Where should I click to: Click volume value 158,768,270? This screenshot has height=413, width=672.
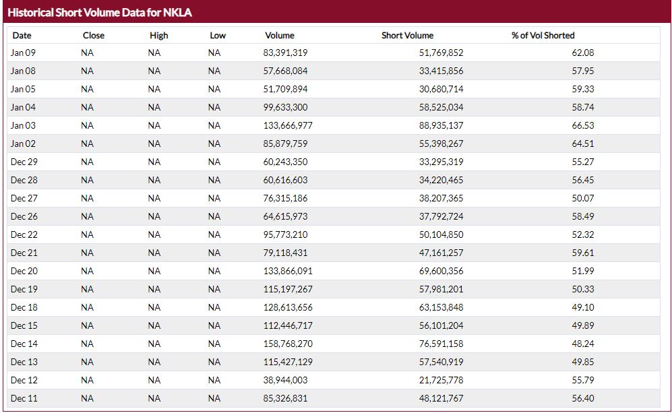[x=288, y=344]
